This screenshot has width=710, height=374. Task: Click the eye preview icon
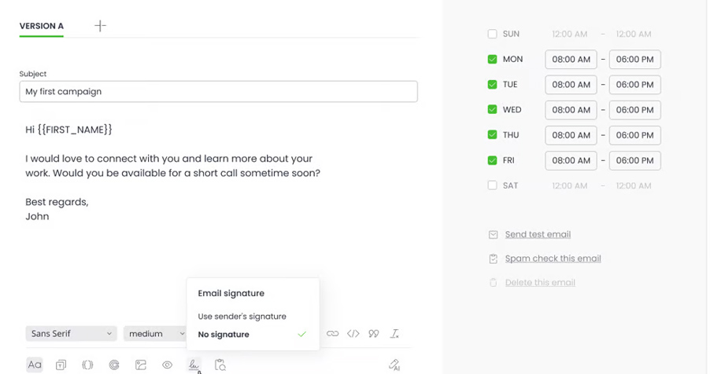tap(167, 365)
